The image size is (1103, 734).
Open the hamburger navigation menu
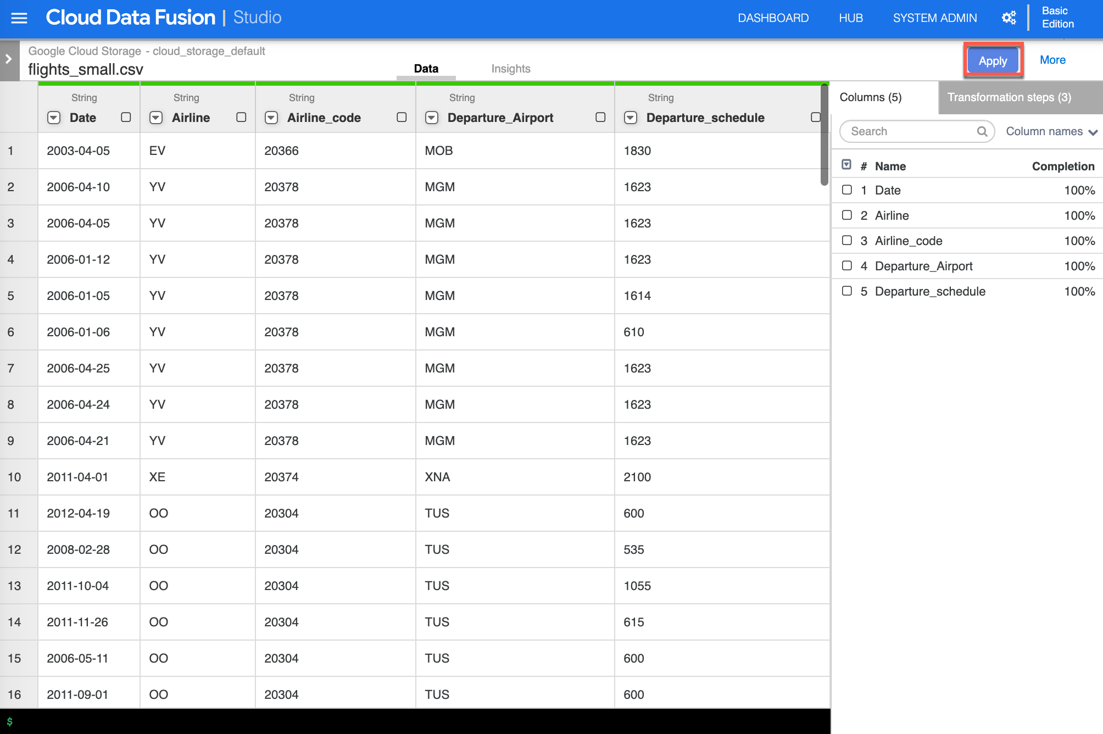click(x=19, y=18)
